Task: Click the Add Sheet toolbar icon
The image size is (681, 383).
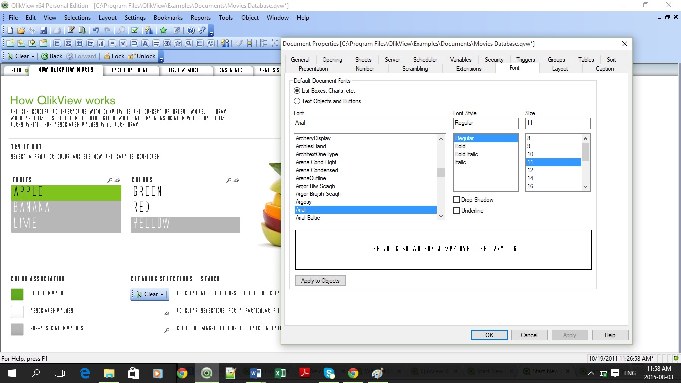Action: pyautogui.click(x=10, y=43)
